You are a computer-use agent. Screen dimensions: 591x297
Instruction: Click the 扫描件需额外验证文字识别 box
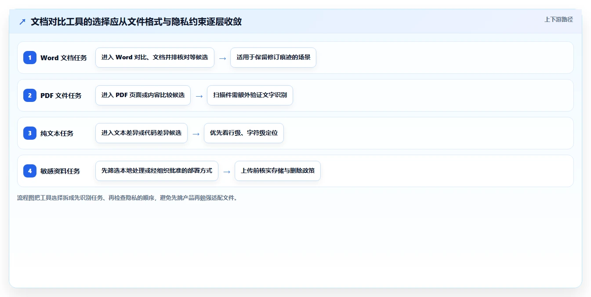250,95
